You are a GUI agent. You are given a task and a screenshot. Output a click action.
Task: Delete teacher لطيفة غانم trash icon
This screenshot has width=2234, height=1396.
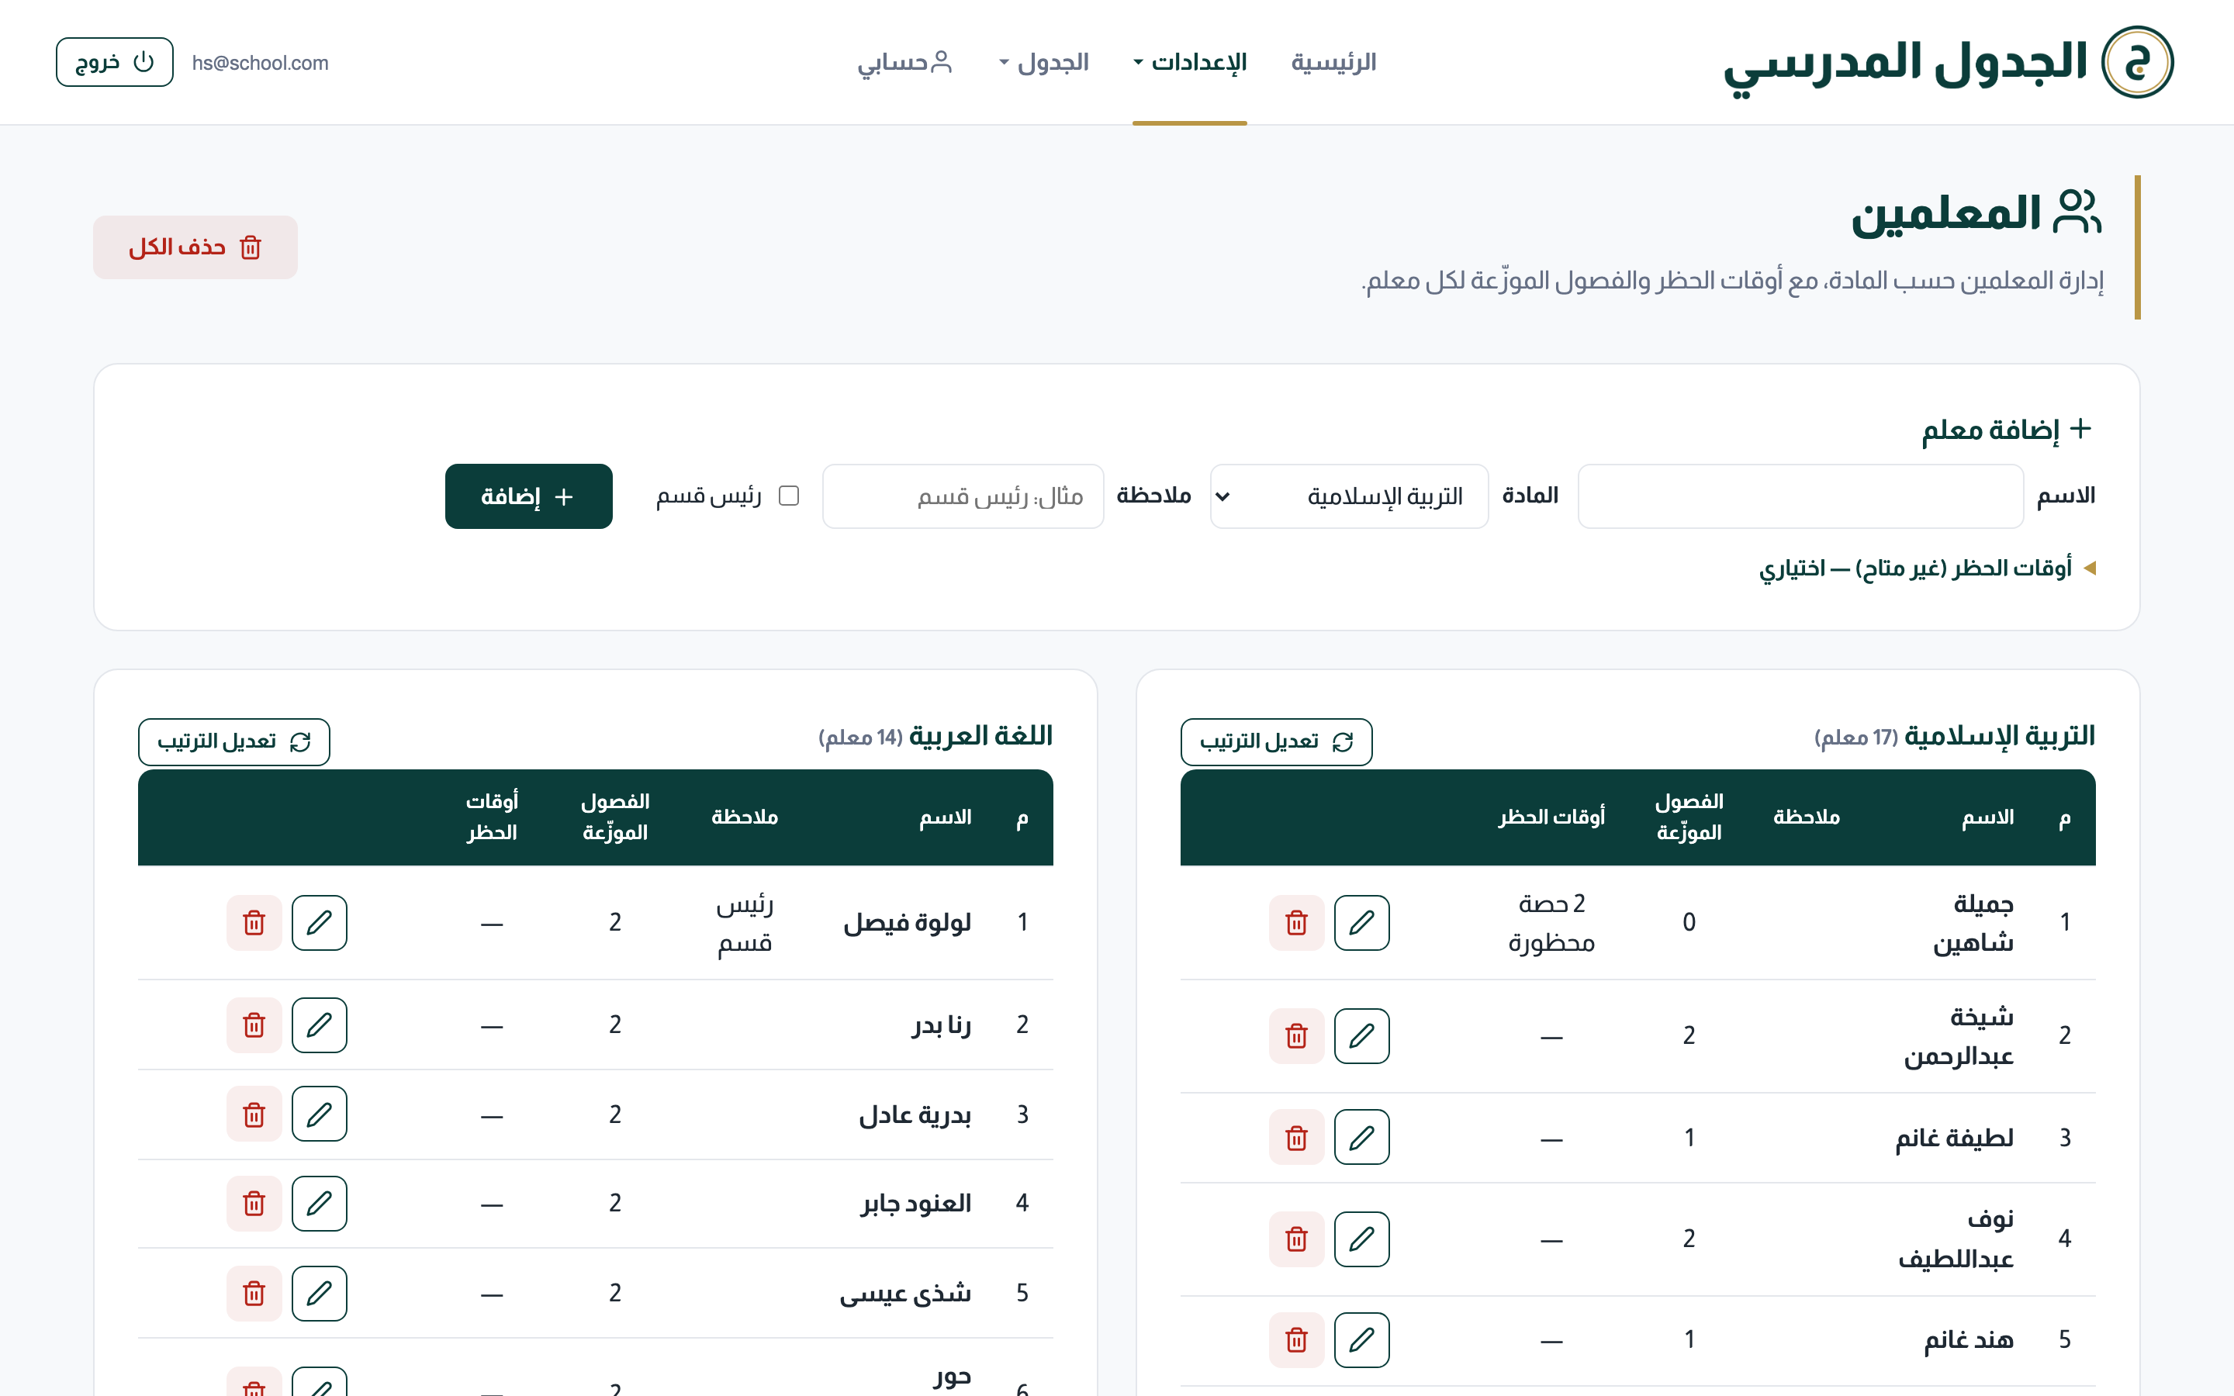point(1296,1138)
